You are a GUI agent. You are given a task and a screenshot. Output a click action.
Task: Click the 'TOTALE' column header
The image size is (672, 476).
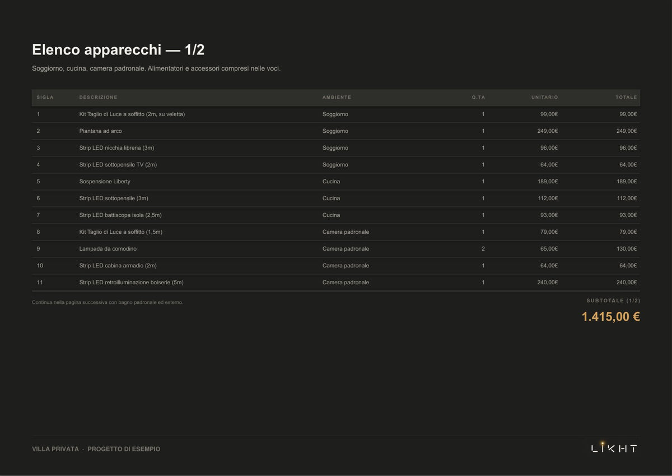pos(626,98)
